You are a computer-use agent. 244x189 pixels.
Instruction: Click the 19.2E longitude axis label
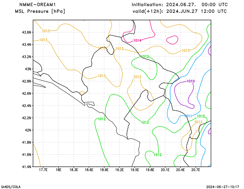click(x=119, y=170)
